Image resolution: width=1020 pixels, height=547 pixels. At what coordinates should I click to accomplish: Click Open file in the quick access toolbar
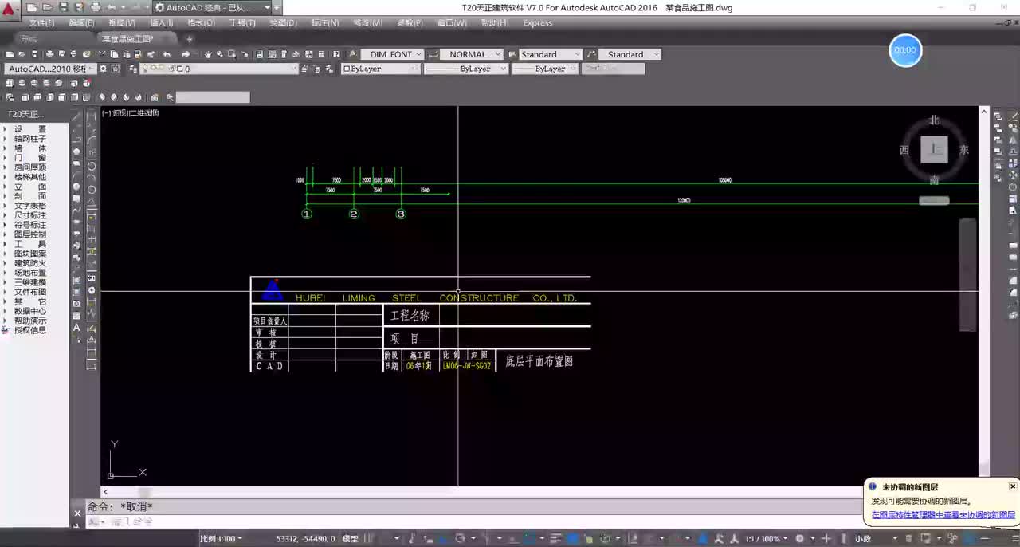click(x=47, y=7)
